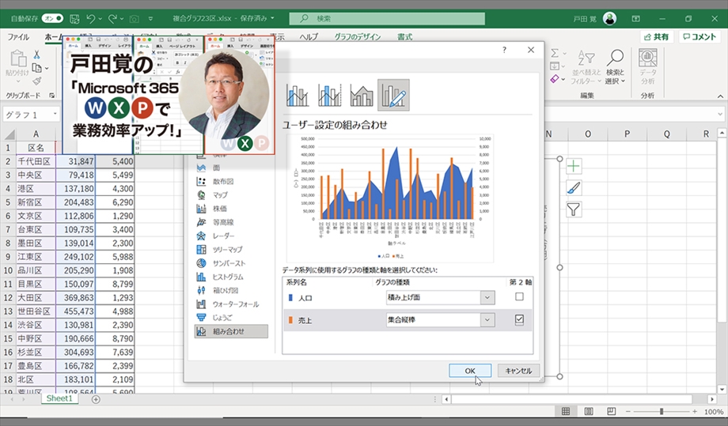The image size is (728, 426).
Task: Select column-line on secondary axis icon
Action: coord(330,95)
